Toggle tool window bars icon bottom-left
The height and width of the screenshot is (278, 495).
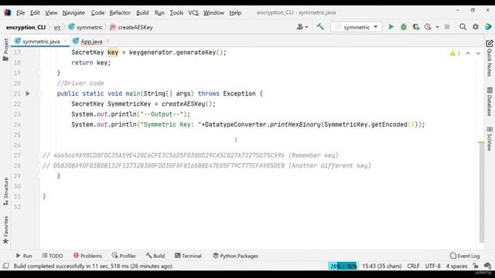(x=5, y=266)
